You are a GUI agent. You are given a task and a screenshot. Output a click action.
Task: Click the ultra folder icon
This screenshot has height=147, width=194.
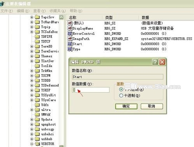click(37, 110)
